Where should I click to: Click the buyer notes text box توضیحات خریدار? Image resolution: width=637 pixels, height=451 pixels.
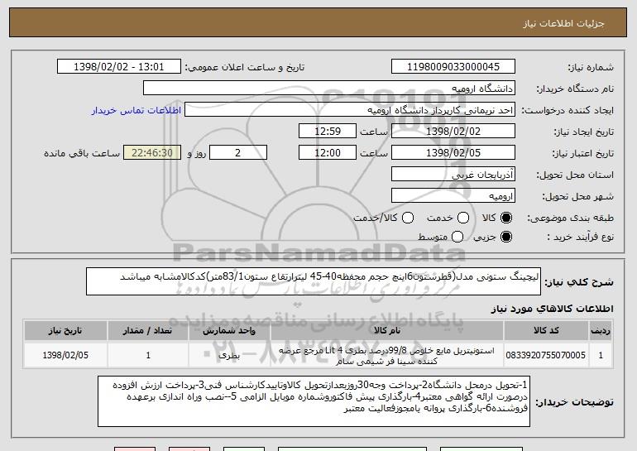click(314, 401)
